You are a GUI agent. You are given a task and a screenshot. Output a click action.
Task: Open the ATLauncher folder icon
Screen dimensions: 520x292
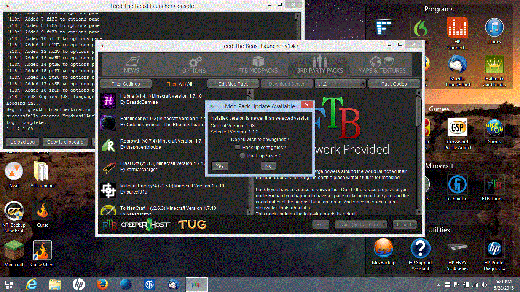coord(43,175)
